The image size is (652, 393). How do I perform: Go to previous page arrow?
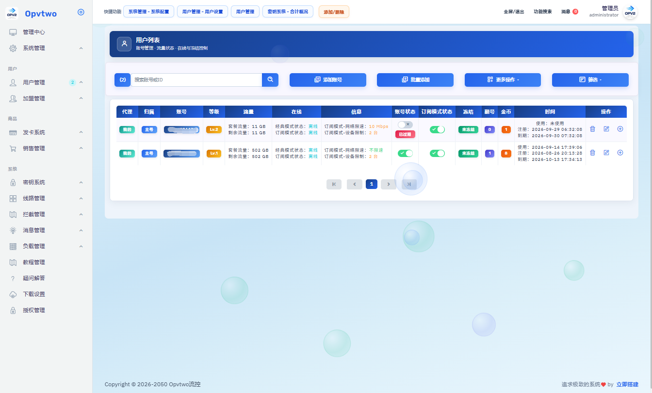pos(355,184)
